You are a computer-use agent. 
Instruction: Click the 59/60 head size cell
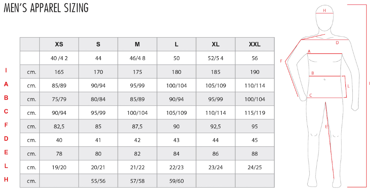coord(177,181)
